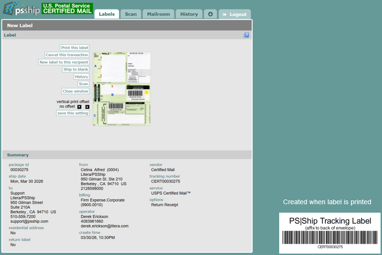Image resolution: width=382 pixels, height=255 pixels.
Task: Select create time 03/30/26, 10:30PM
Action: [98, 238]
